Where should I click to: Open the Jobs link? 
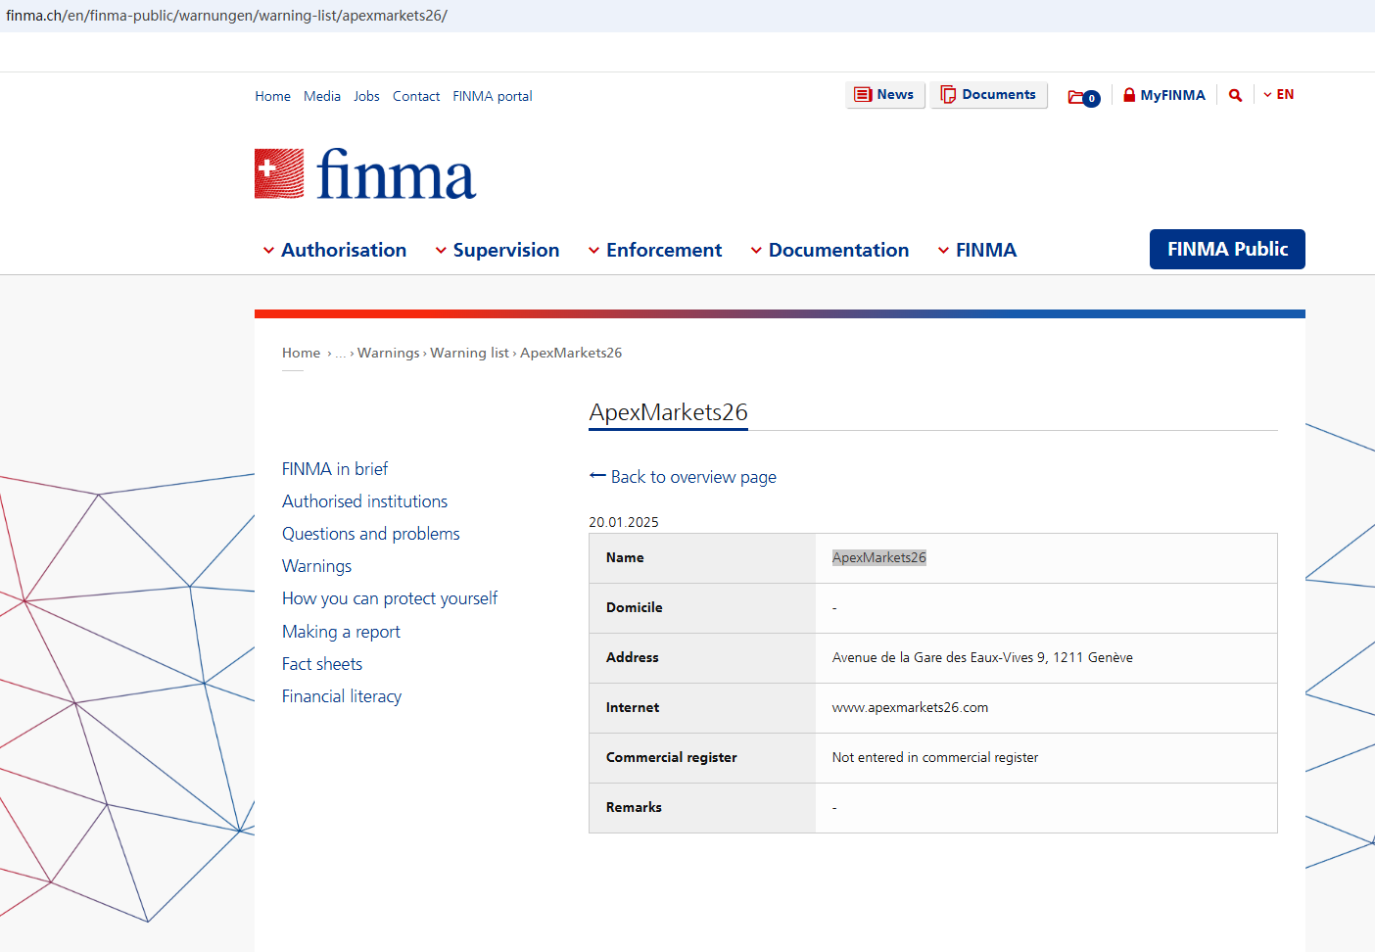coord(367,96)
